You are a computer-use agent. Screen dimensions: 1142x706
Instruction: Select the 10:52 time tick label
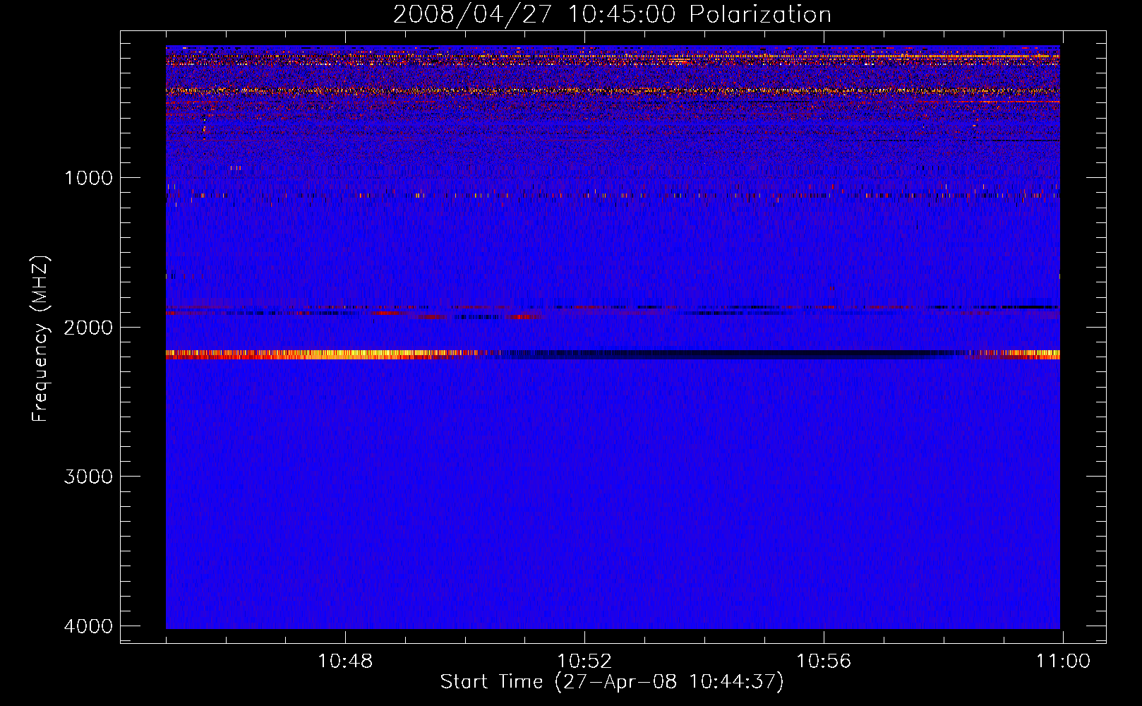tap(584, 662)
